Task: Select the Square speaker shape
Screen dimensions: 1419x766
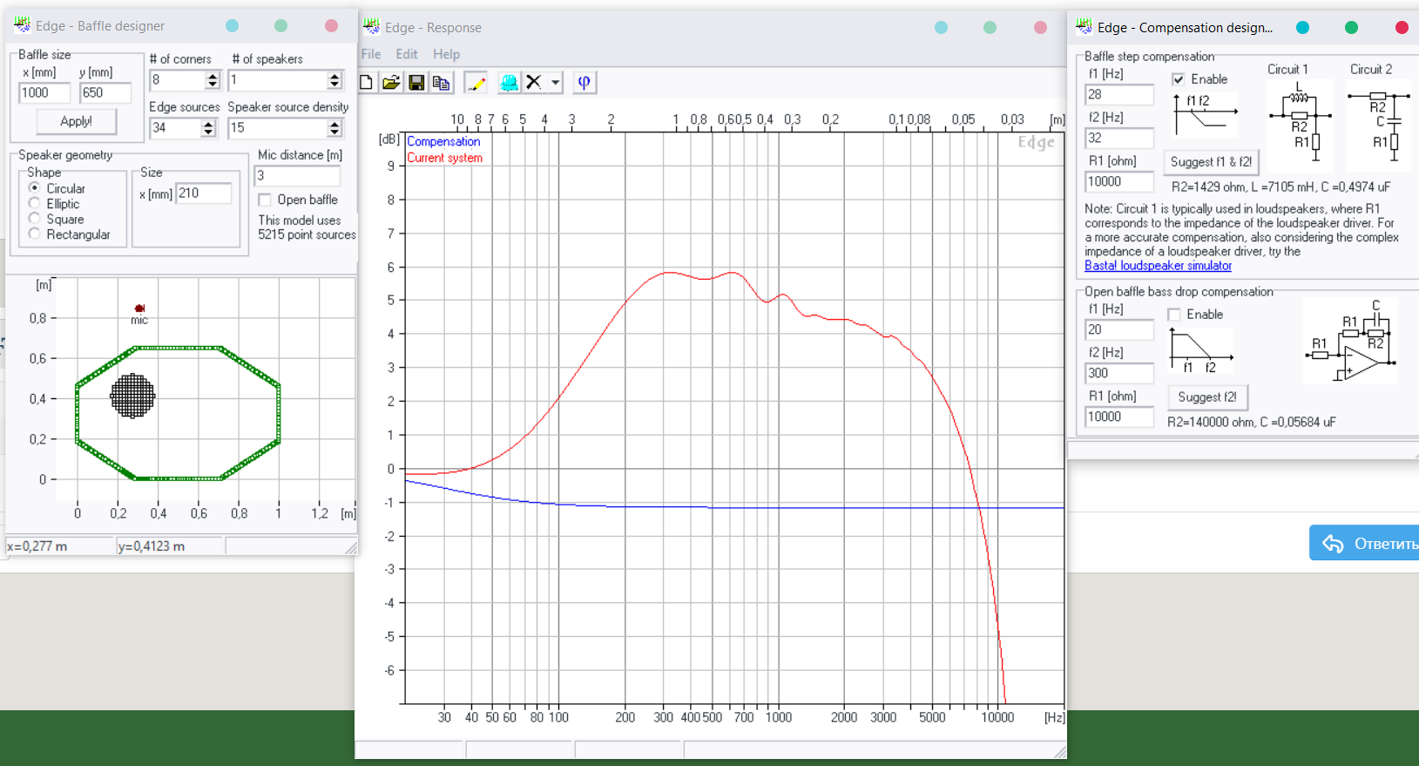Action: pos(35,219)
